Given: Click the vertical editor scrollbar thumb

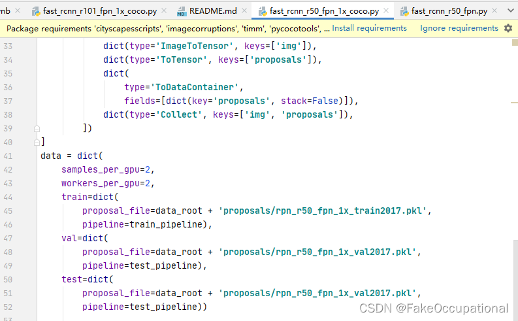Looking at the screenshot, I should pyautogui.click(x=515, y=279).
